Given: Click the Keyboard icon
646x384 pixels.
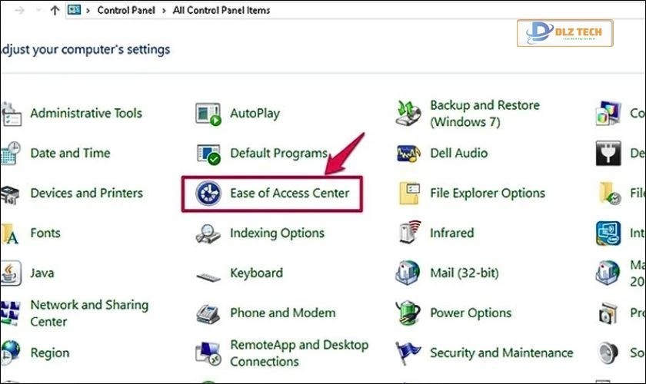Looking at the screenshot, I should pyautogui.click(x=209, y=274).
